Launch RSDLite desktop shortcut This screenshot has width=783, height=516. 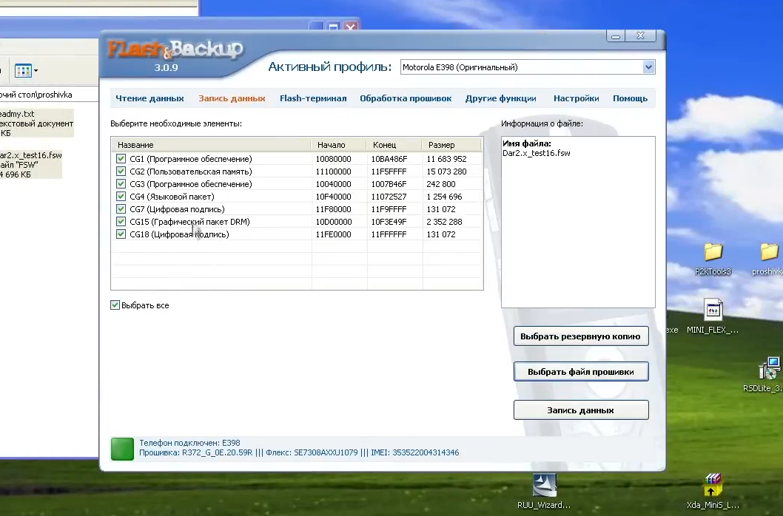pos(770,368)
